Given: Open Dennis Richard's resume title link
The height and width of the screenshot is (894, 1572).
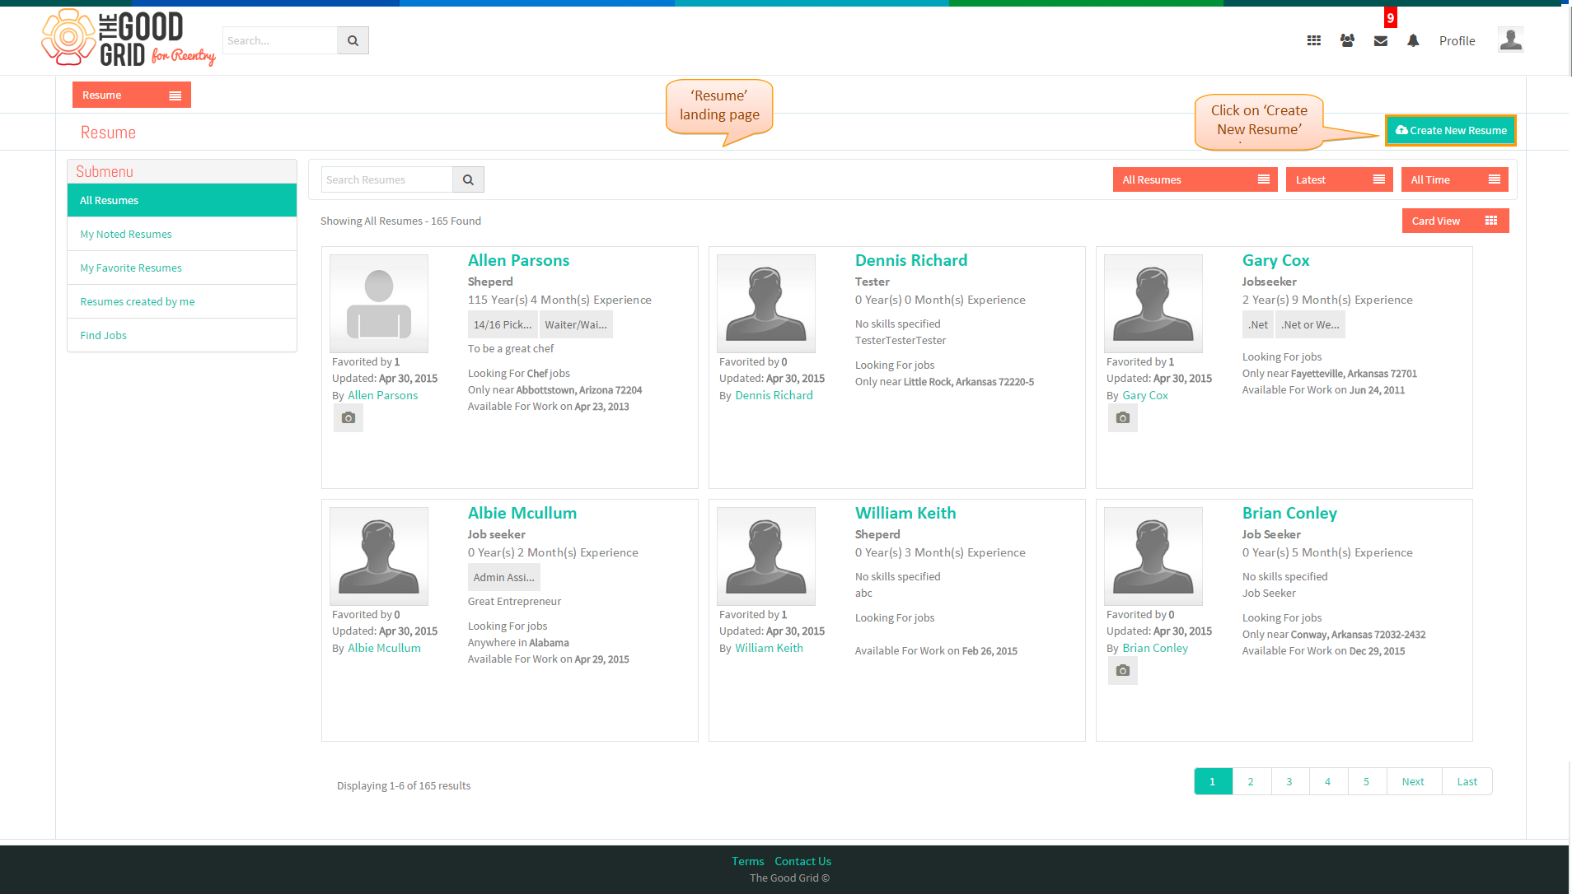Looking at the screenshot, I should pyautogui.click(x=911, y=260).
